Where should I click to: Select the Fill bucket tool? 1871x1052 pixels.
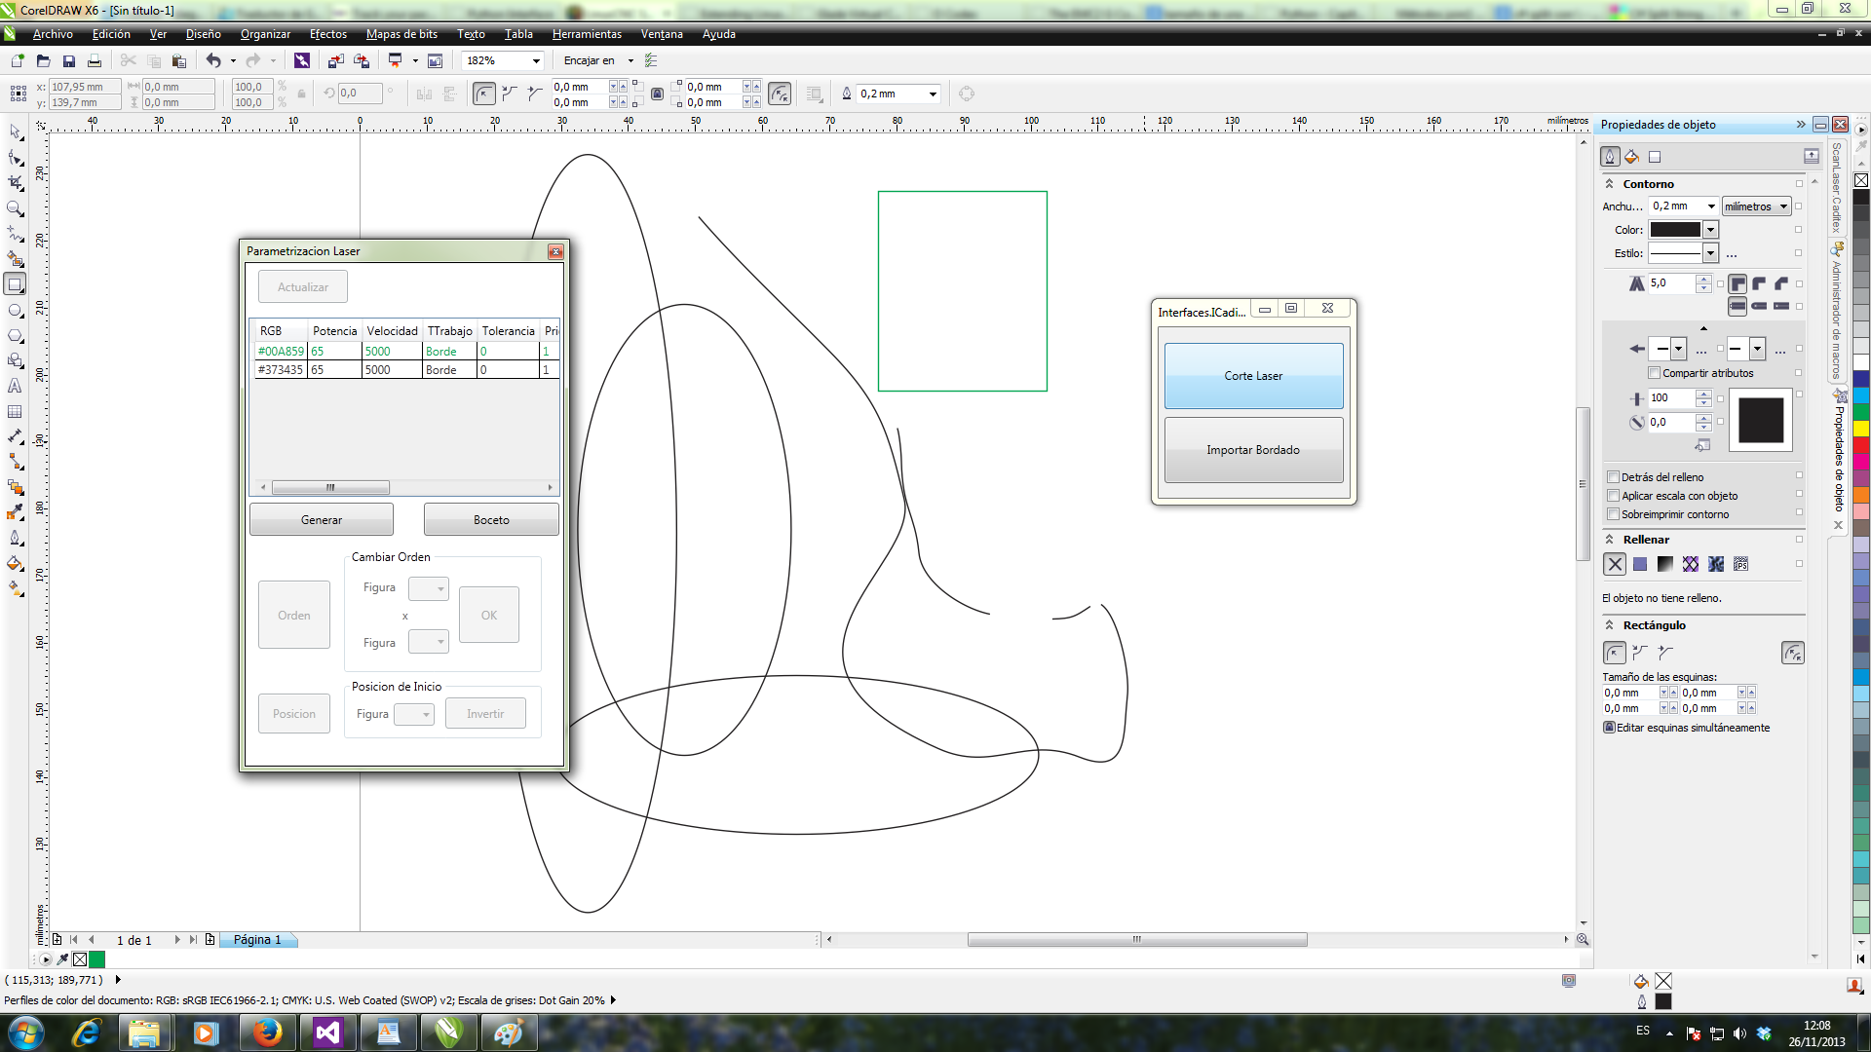pos(16,563)
